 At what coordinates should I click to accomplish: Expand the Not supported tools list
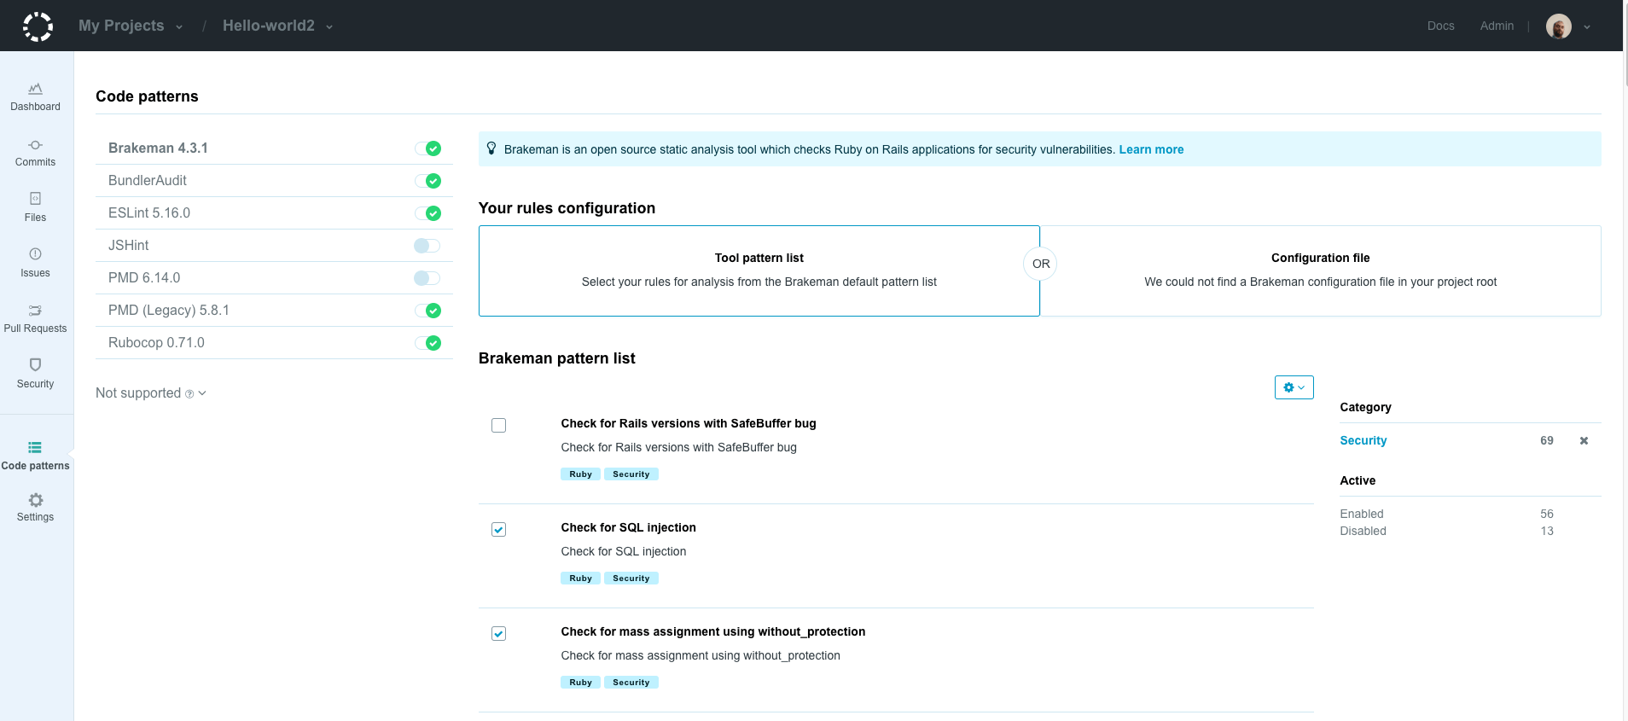pyautogui.click(x=151, y=393)
